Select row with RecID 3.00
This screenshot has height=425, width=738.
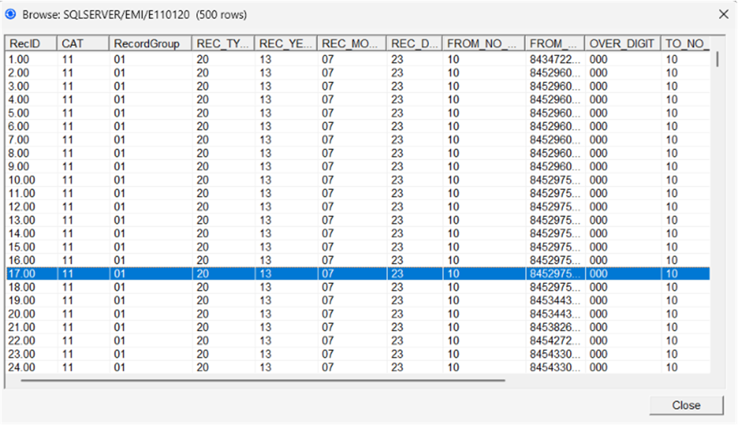[x=357, y=86]
